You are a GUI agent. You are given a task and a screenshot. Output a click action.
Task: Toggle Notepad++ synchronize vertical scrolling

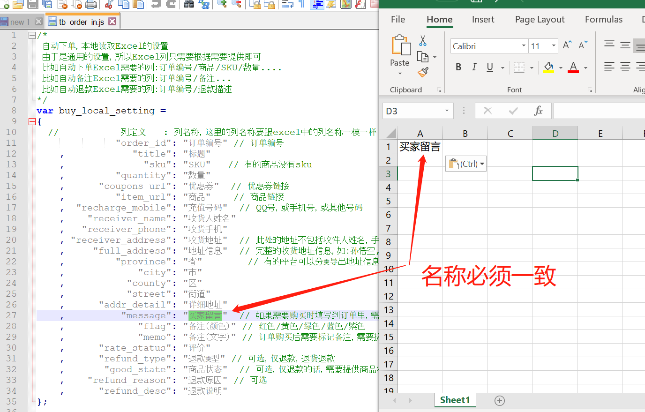coord(255,4)
